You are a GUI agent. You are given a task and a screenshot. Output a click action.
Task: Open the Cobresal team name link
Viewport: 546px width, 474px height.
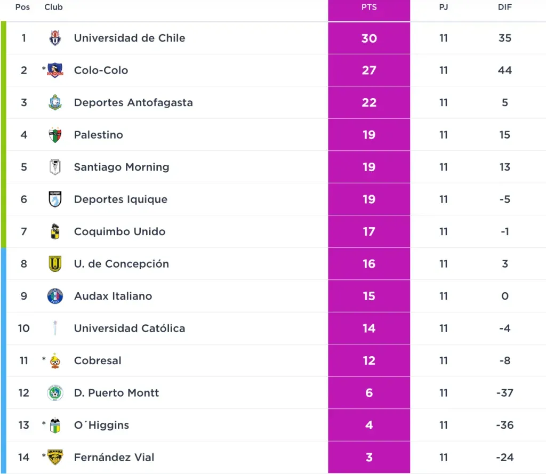point(98,361)
